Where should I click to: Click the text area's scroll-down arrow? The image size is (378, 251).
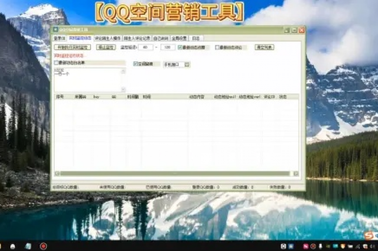click(123, 90)
